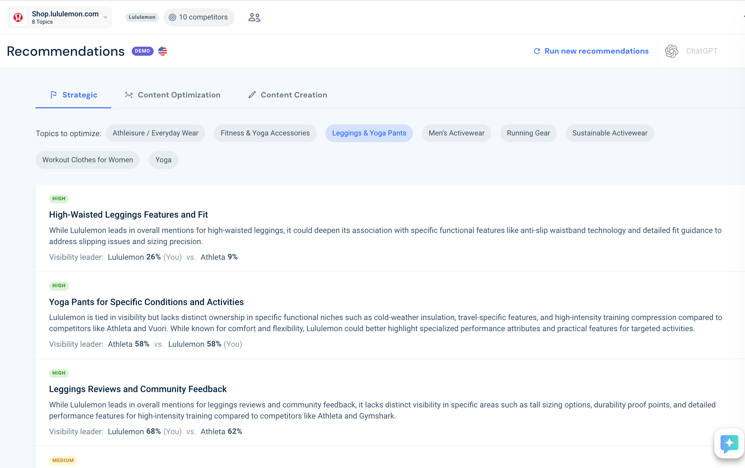
Task: Select the Athleisure / Everyday Wear topic
Action: tap(155, 133)
